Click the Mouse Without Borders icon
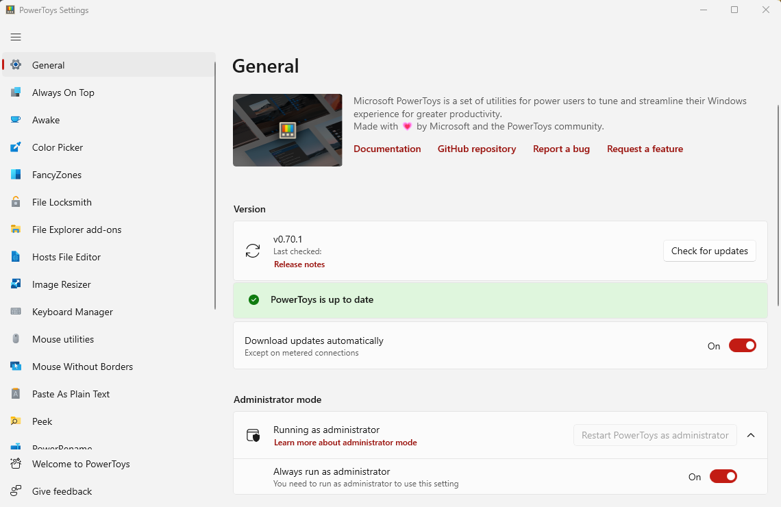781x507 pixels. coord(16,366)
